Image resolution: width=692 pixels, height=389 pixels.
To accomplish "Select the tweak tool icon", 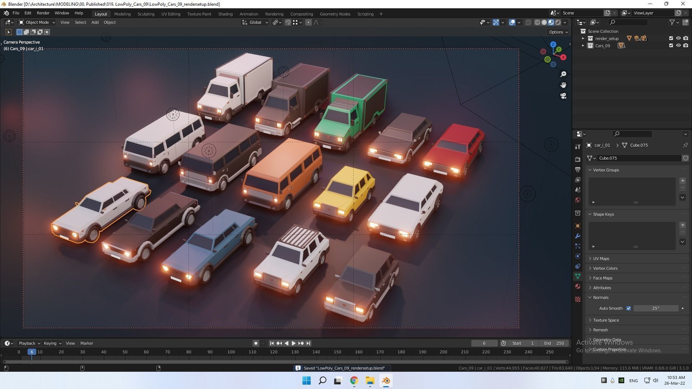I will click(9, 32).
